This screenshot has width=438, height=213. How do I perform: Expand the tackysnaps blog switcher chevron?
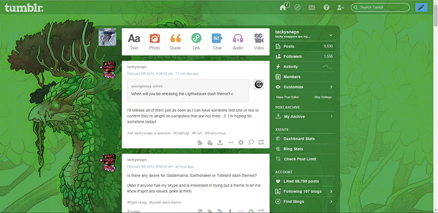pyautogui.click(x=331, y=35)
